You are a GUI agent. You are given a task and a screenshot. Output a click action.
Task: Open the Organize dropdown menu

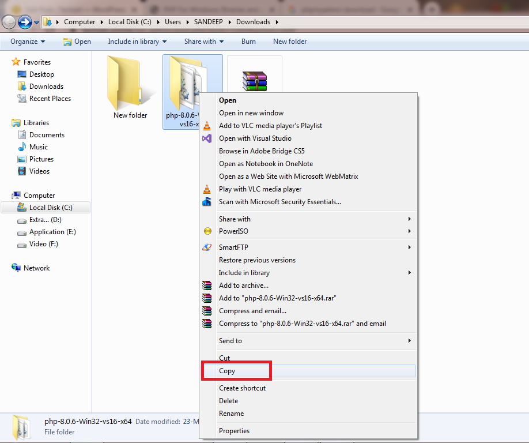point(27,42)
